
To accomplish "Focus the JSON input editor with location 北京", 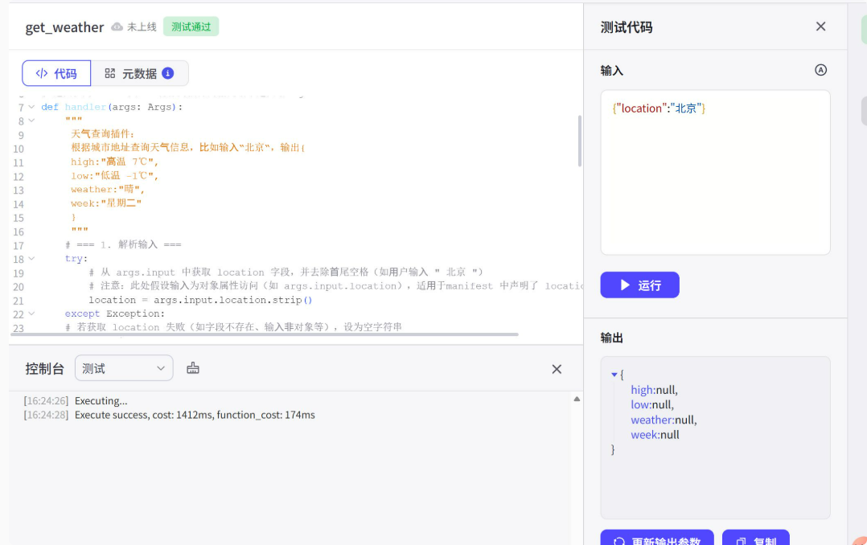I will click(715, 172).
